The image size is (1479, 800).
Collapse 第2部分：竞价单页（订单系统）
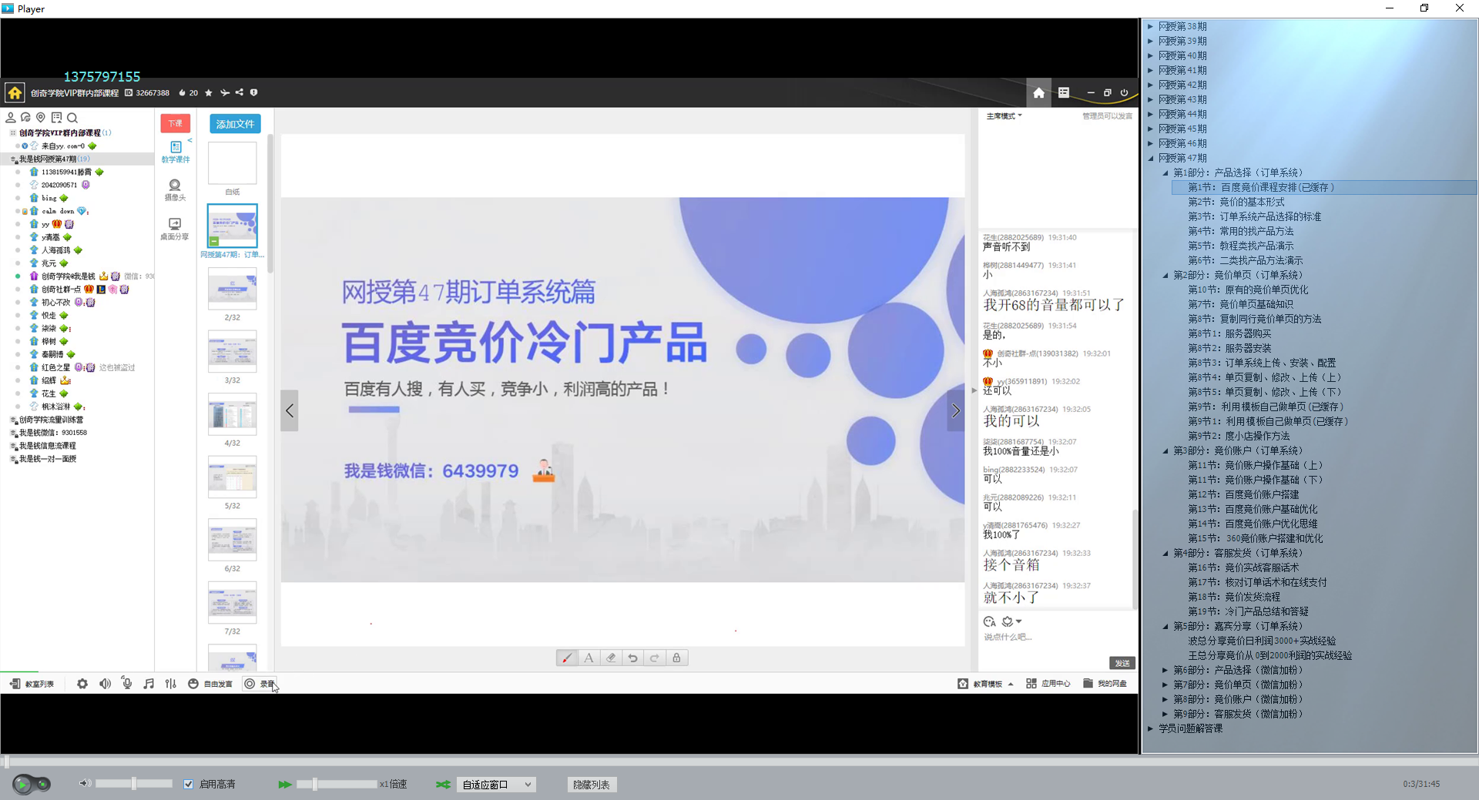point(1165,275)
